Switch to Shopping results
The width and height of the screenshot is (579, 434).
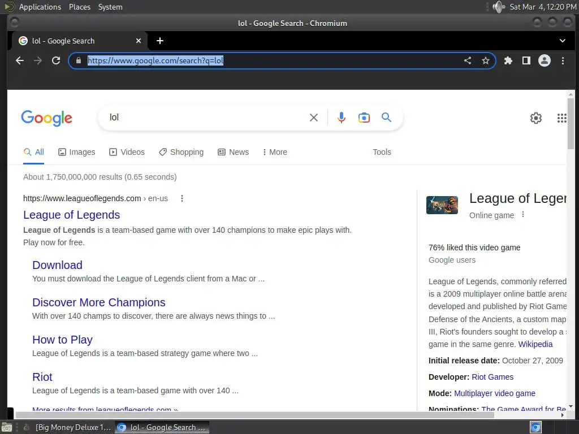(182, 152)
